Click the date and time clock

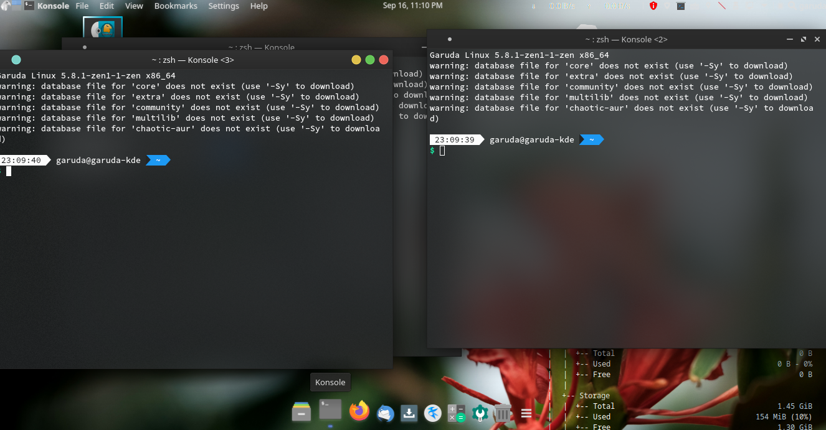413,6
